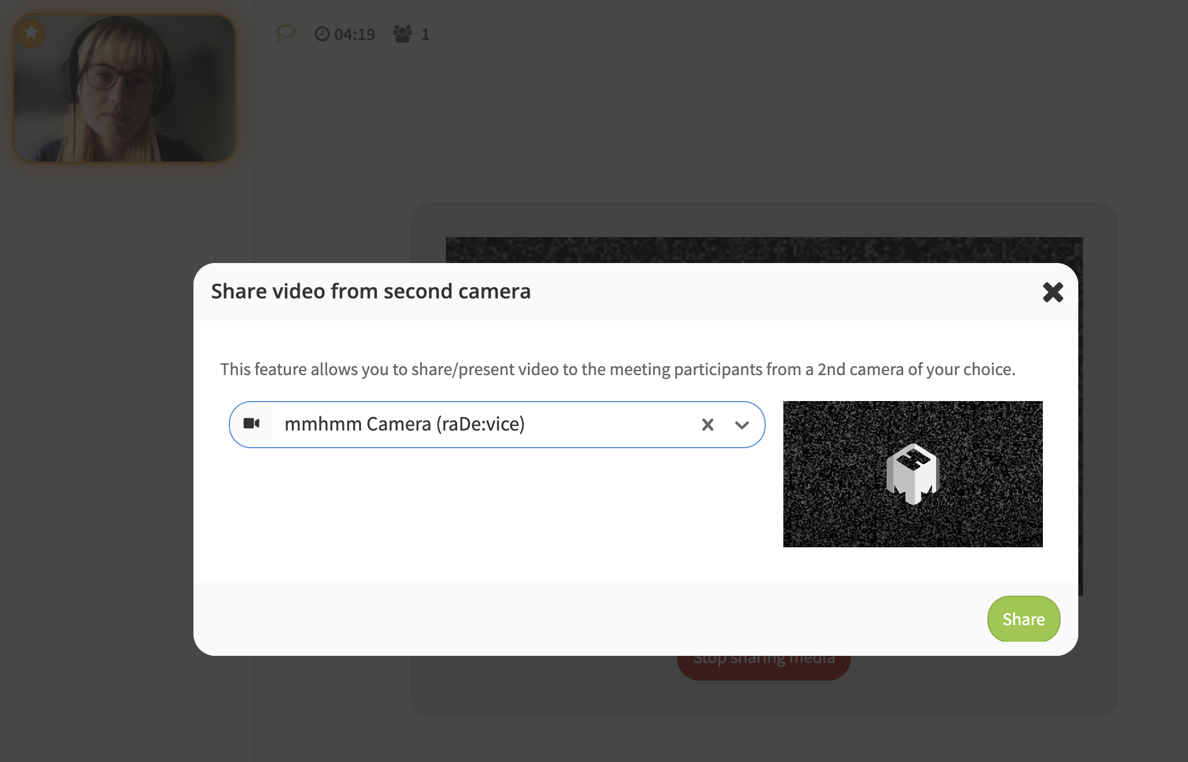Click the 04:19 meeting timer text
Image resolution: width=1188 pixels, height=762 pixels.
[x=355, y=34]
